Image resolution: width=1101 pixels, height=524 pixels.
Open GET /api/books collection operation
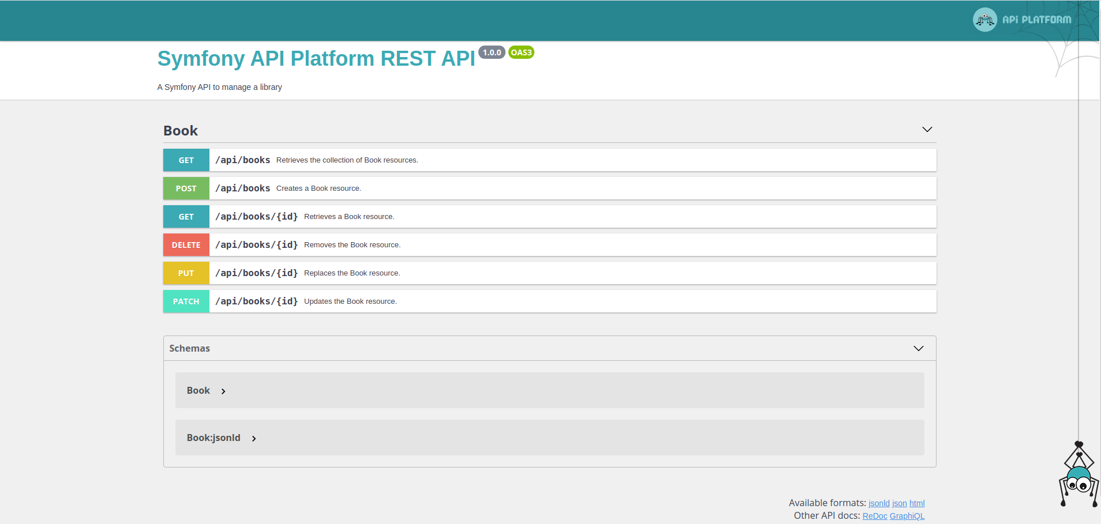pyautogui.click(x=549, y=160)
